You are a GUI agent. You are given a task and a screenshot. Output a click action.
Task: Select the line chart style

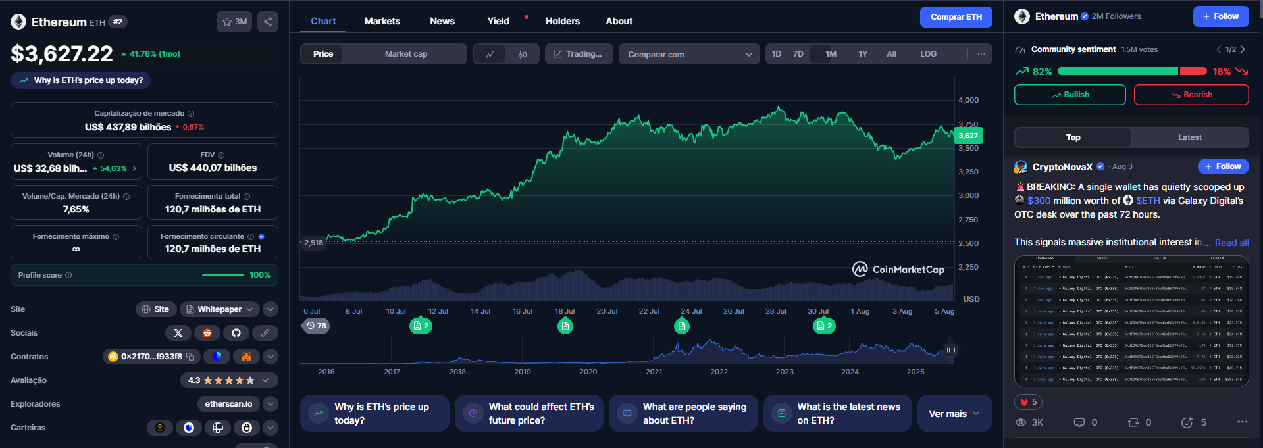[x=490, y=54]
